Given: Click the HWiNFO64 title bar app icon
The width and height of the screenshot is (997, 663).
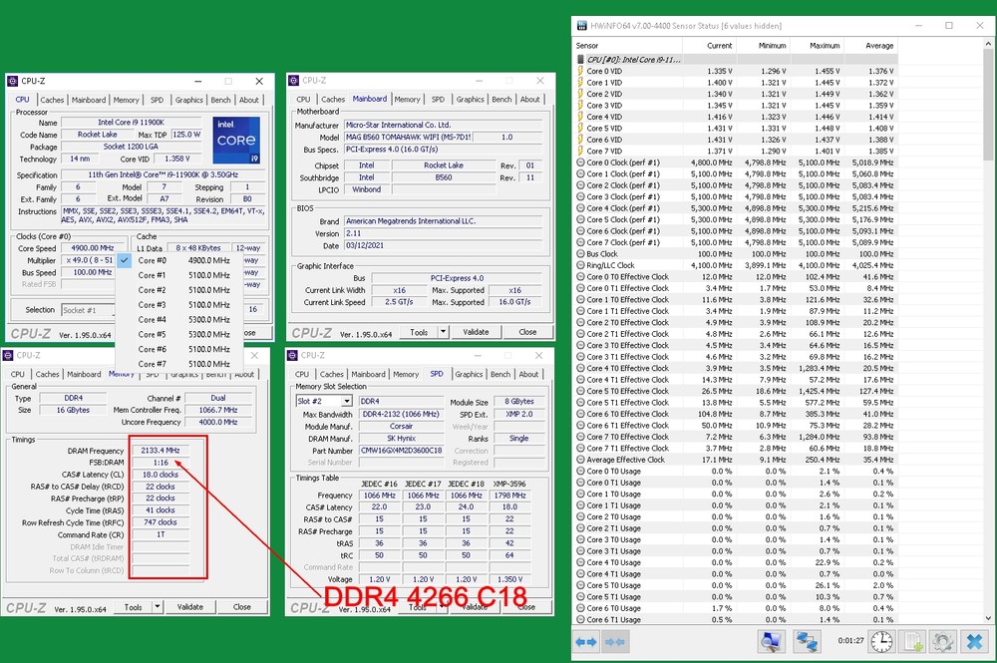Looking at the screenshot, I should tap(581, 26).
